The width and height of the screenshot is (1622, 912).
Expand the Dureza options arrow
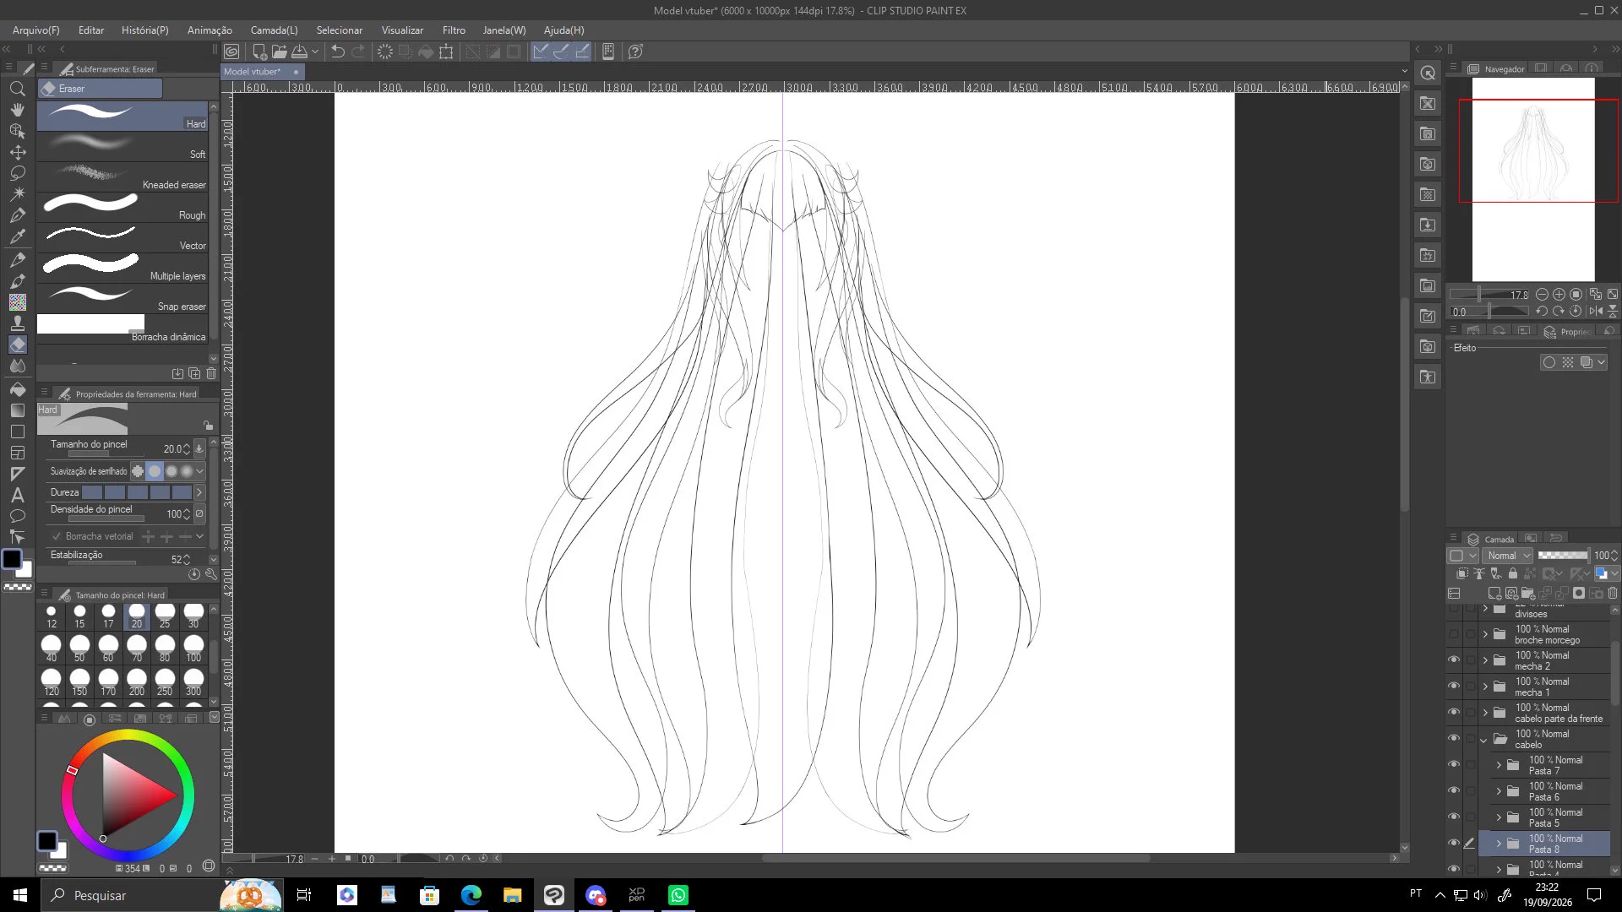click(199, 492)
